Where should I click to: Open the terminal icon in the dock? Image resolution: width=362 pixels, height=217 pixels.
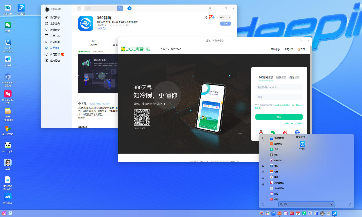[x=292, y=213]
